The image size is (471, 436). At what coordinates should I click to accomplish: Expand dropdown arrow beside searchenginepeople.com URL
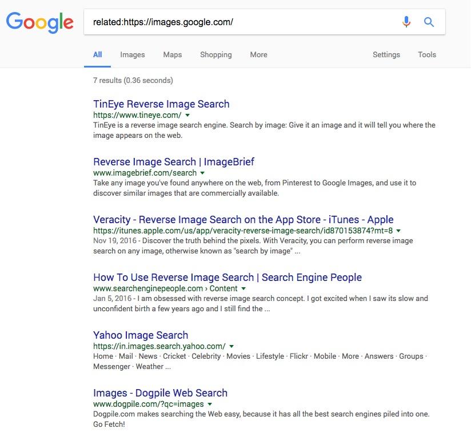[244, 288]
